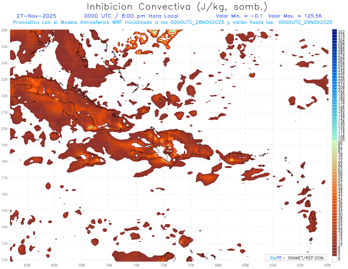Click the colorbar label "0" at bottom
The image size is (348, 269).
pos(339,259)
